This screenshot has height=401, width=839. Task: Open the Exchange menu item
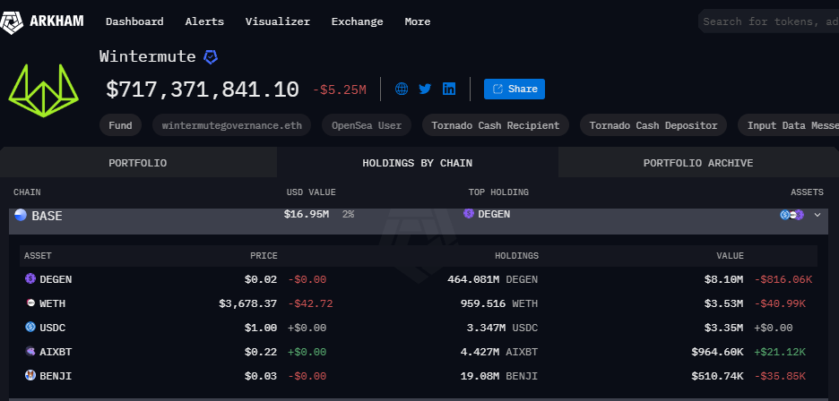coord(357,21)
